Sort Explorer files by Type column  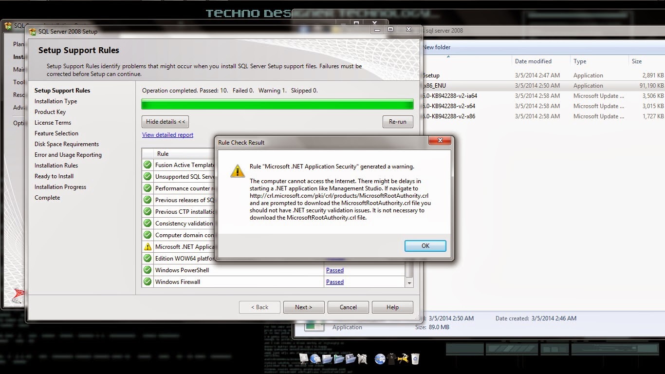tap(599, 61)
